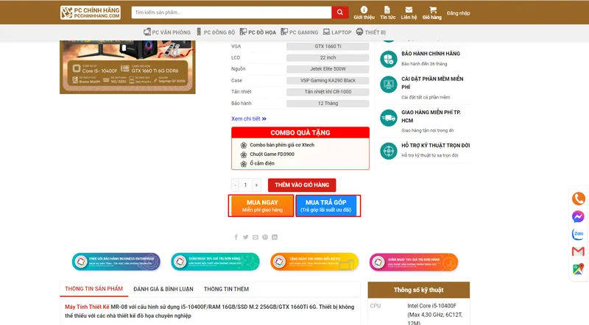Image resolution: width=589 pixels, height=325 pixels.
Task: Switch to THÔNG TIN THÊM tab
Action: 226,289
